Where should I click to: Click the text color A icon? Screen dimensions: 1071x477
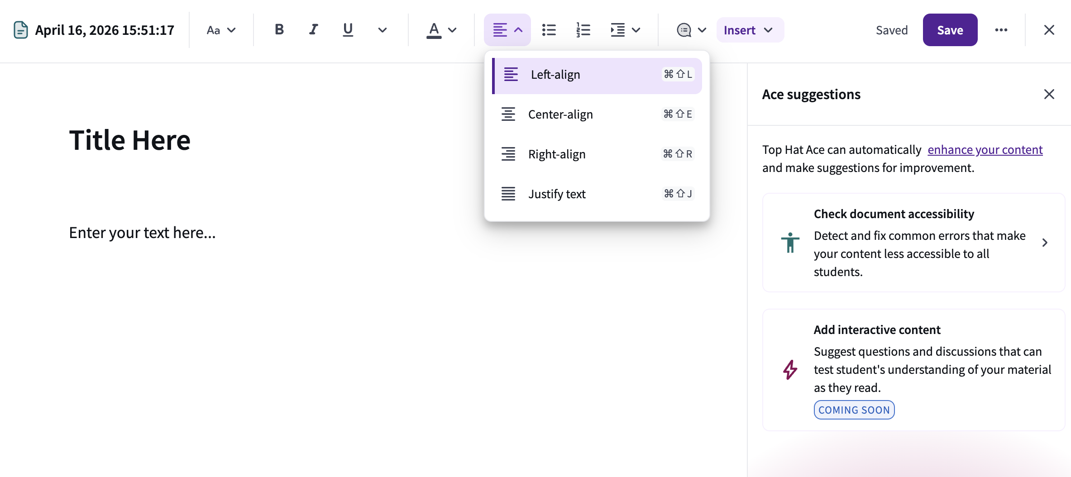[434, 30]
